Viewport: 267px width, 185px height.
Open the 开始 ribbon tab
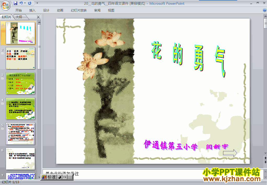(18, 10)
